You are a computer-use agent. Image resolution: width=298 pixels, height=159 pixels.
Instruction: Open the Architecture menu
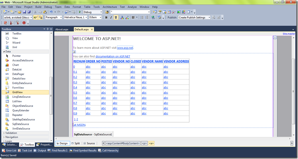click(x=110, y=7)
